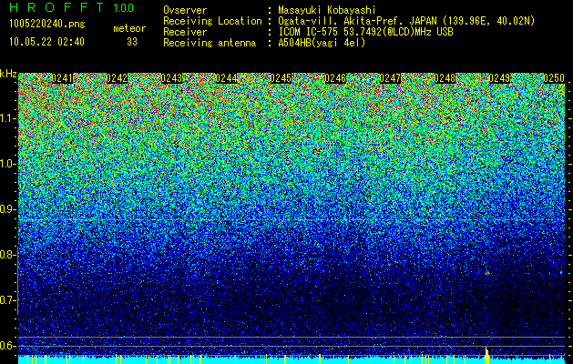The height and width of the screenshot is (364, 573).
Task: Click the 'Receiving antenna' field label
Action: click(210, 43)
